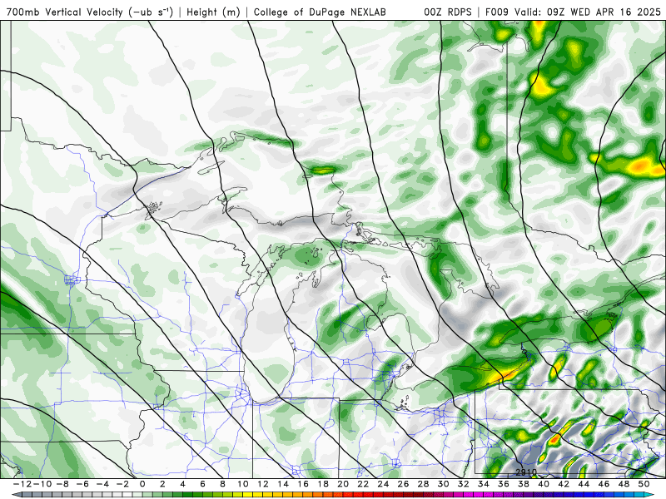Image resolution: width=666 pixels, height=499 pixels.
Task: Click the '30' value on the color scale
Action: (444, 484)
